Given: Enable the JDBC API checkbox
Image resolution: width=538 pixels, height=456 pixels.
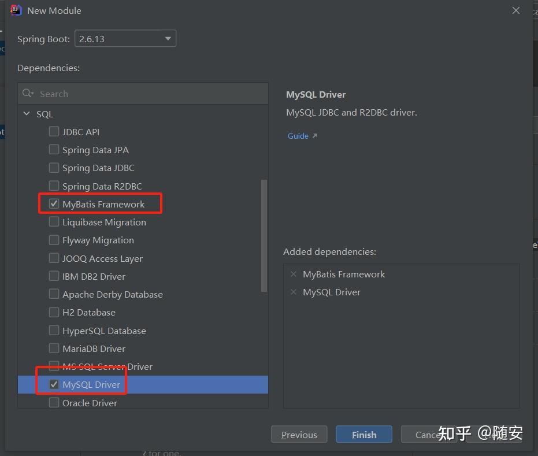Looking at the screenshot, I should pyautogui.click(x=54, y=132).
